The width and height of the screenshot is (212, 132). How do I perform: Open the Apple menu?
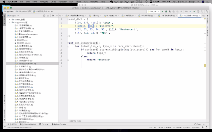[4, 2]
